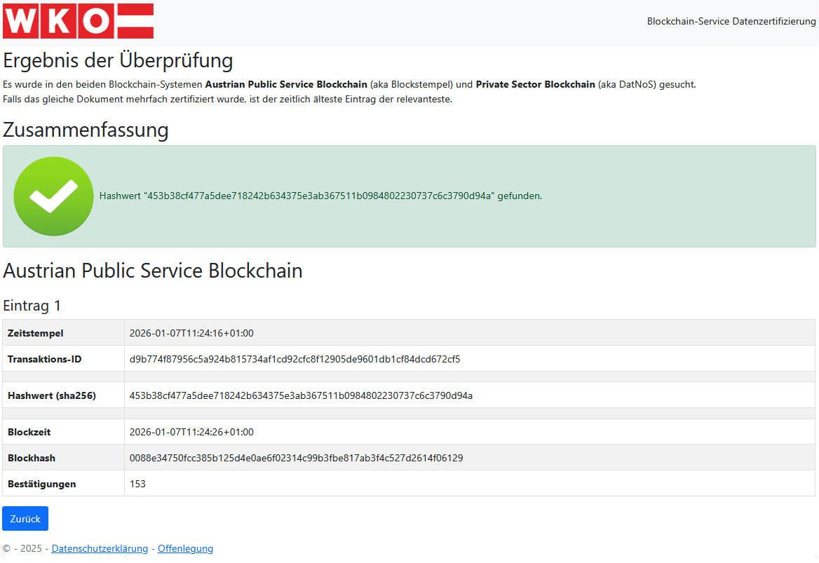Click the Blockchain-Service Datenzertifizierung header text

coord(731,22)
